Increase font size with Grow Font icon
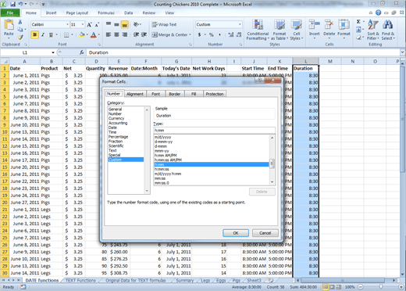The image size is (406, 291). click(x=89, y=25)
